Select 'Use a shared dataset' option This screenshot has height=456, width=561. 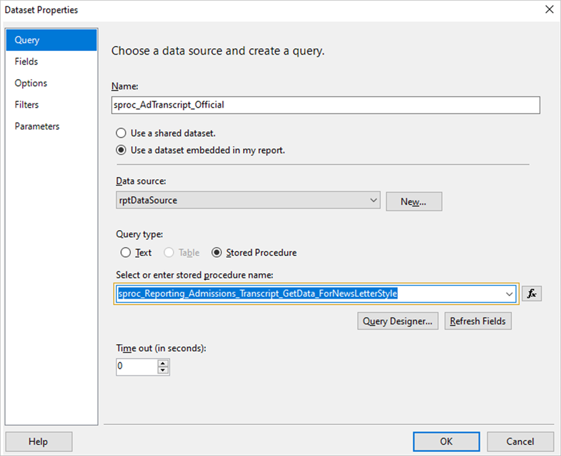(122, 133)
